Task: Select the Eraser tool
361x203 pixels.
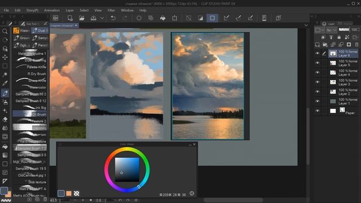Action: (5, 120)
